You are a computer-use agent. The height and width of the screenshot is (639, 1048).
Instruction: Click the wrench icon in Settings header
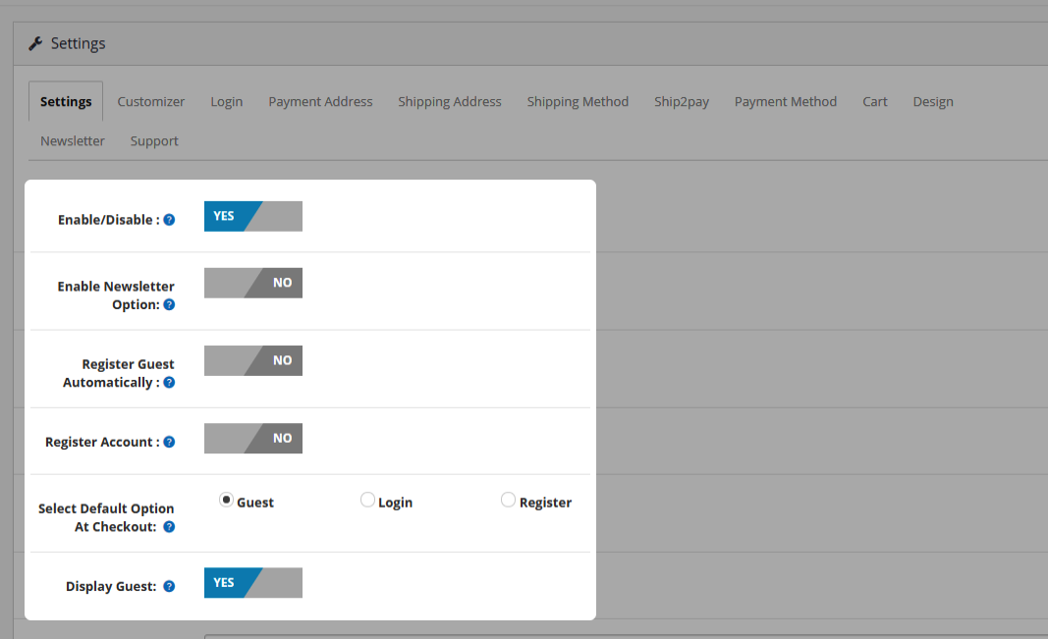(x=35, y=43)
